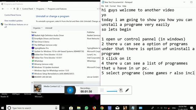Click the Uninstall or change a program heading

(x=52, y=16)
